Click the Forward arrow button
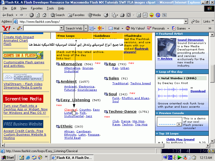This screenshot has width=215, height=161. pos(21,15)
